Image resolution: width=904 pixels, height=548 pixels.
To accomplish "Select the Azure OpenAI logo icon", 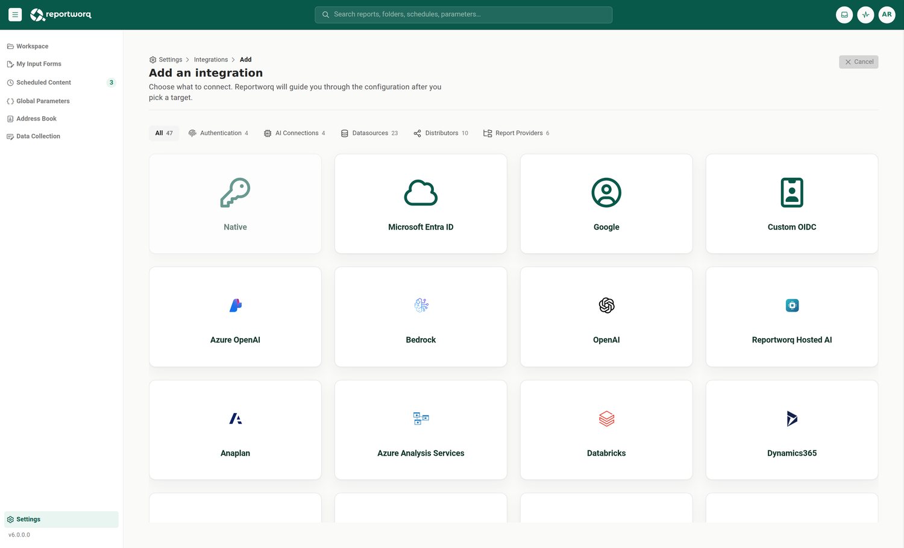I will pyautogui.click(x=235, y=306).
